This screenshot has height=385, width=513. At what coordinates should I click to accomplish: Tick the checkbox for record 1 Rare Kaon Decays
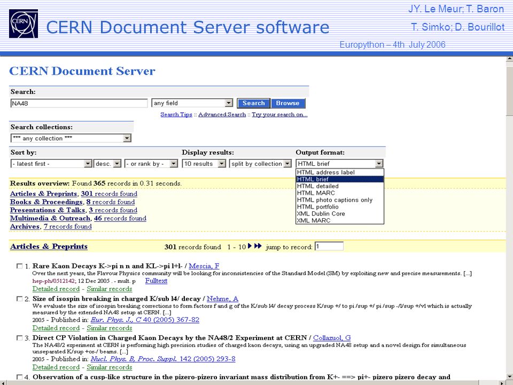coord(20,266)
